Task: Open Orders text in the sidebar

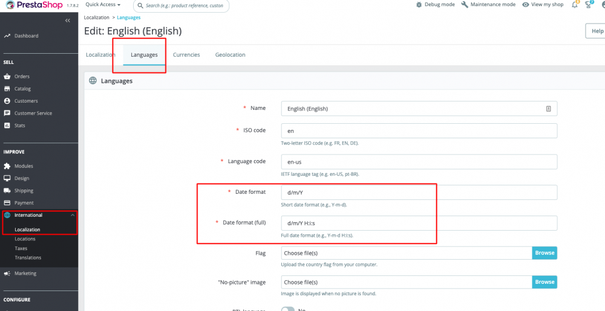Action: 22,77
